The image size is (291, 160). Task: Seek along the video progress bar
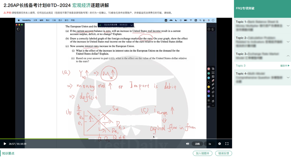click(116, 139)
